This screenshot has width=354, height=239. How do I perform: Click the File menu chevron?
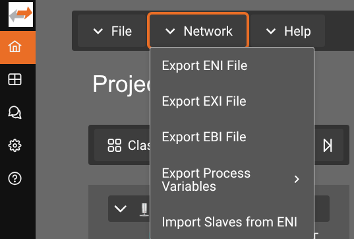(x=98, y=31)
